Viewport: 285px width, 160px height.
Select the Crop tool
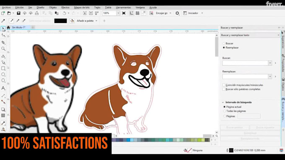3,43
